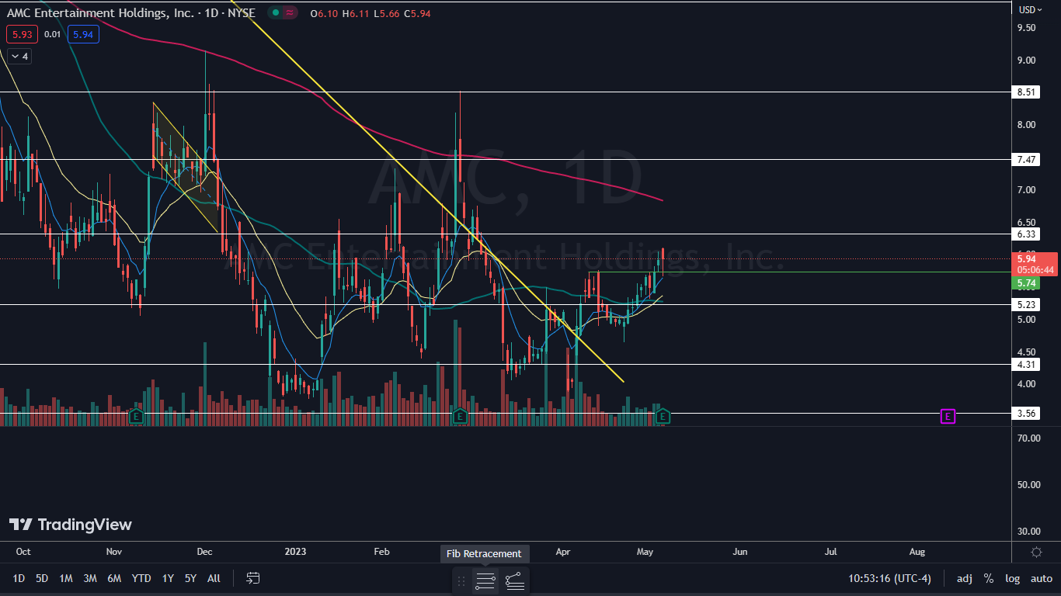Click the Fib Retracement tooltip label
This screenshot has height=596, width=1061.
pyautogui.click(x=485, y=553)
